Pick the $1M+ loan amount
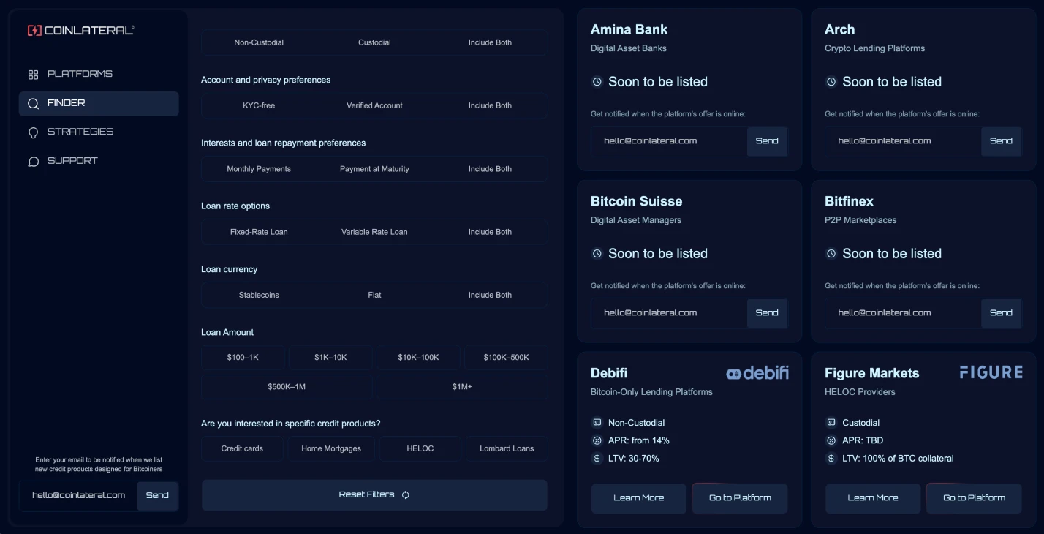This screenshot has height=534, width=1044. pos(462,387)
